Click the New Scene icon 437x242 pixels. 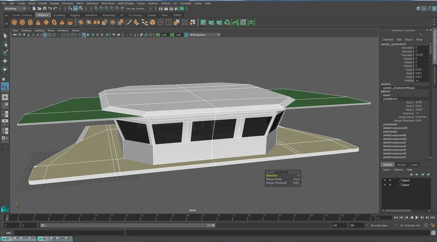click(x=34, y=9)
